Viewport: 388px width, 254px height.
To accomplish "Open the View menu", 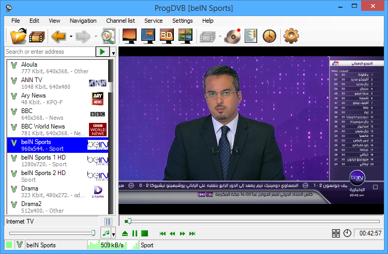I will [x=54, y=21].
